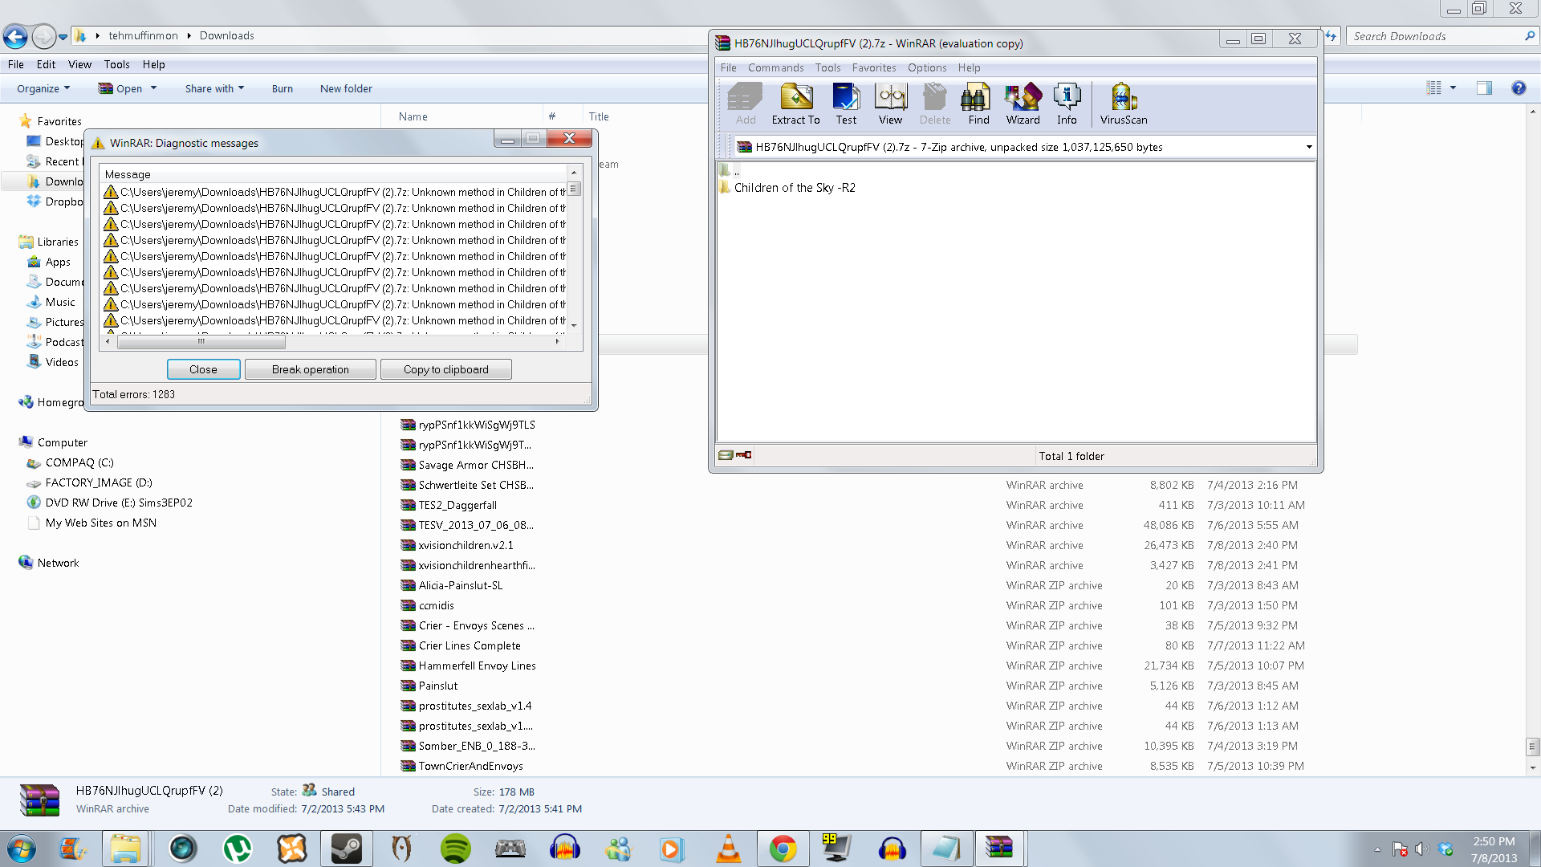Click the Back navigation button in Explorer
Screen dimensions: 1541x867
click(15, 36)
